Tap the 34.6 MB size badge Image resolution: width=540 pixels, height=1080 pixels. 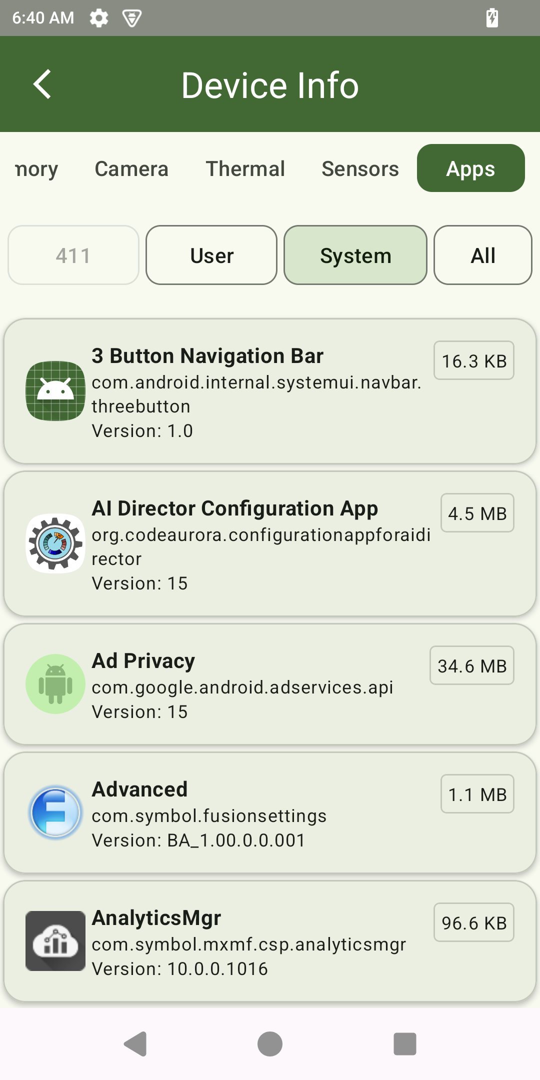click(x=472, y=666)
